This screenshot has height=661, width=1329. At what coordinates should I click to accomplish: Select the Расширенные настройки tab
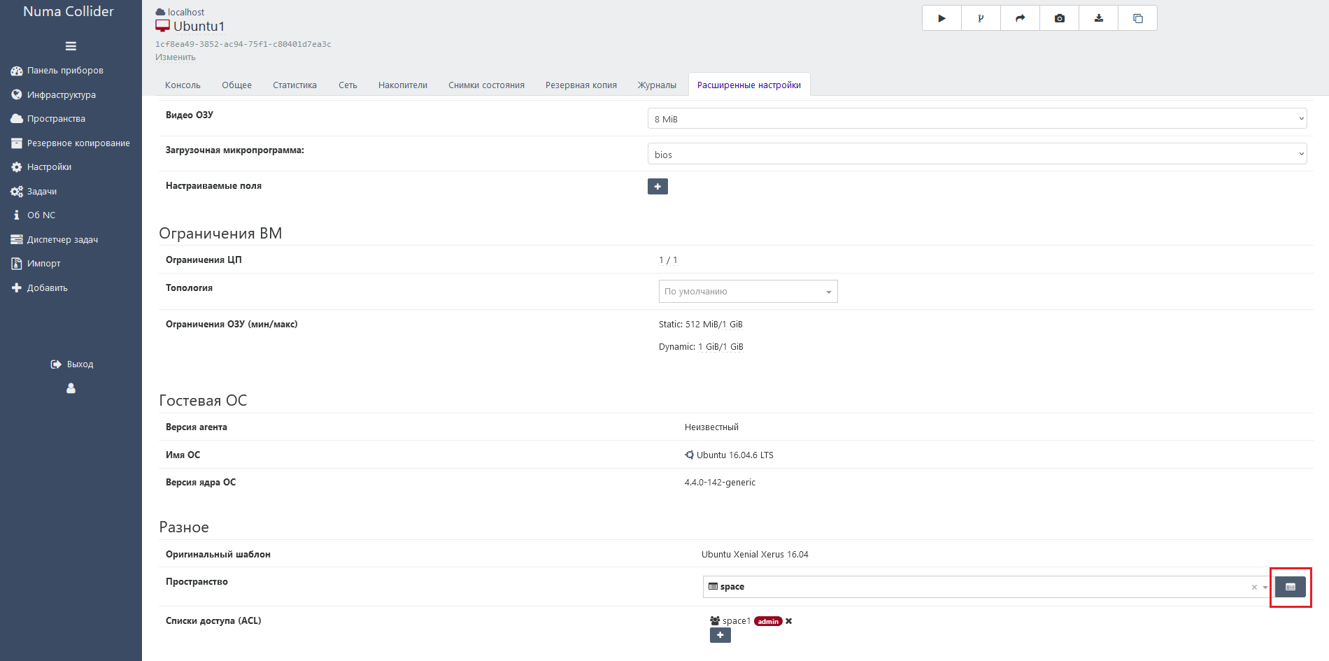749,85
